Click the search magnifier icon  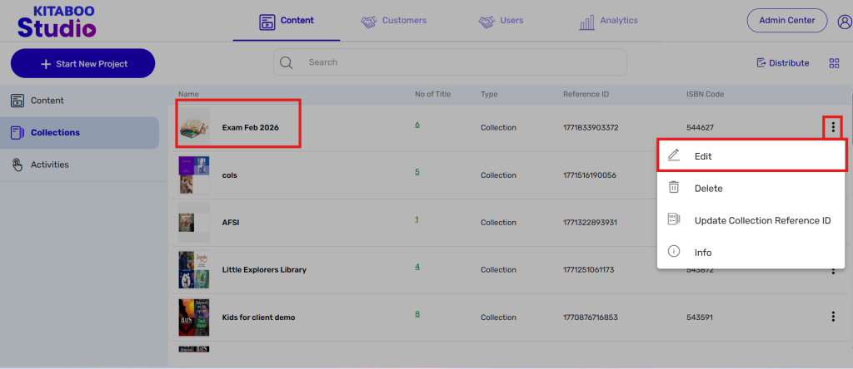coord(287,62)
